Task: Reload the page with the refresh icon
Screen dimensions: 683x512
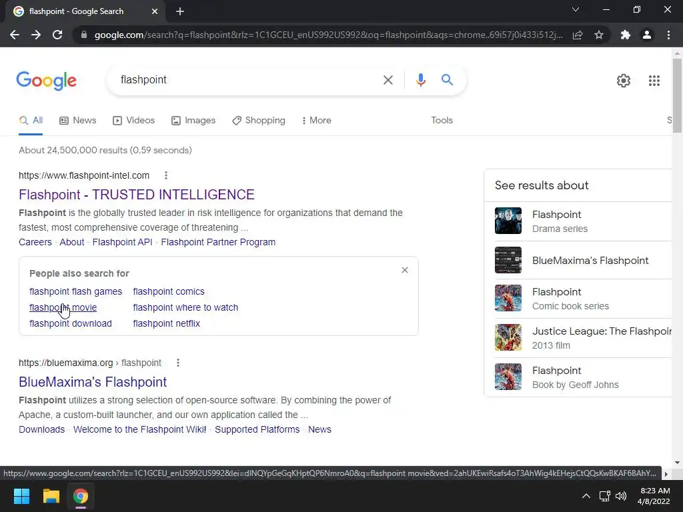Action: [x=57, y=35]
